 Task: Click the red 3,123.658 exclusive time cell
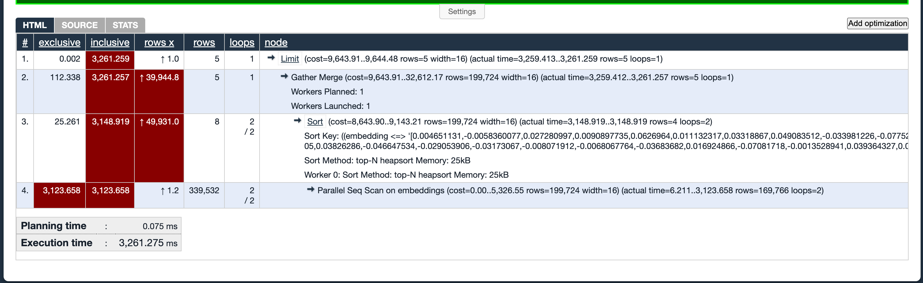60,195
